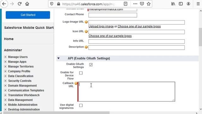Click the vertical scrollbar thumb

200,37
